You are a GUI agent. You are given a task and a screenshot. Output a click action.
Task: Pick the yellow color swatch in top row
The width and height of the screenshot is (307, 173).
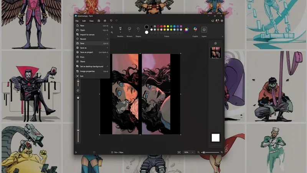[168, 26]
